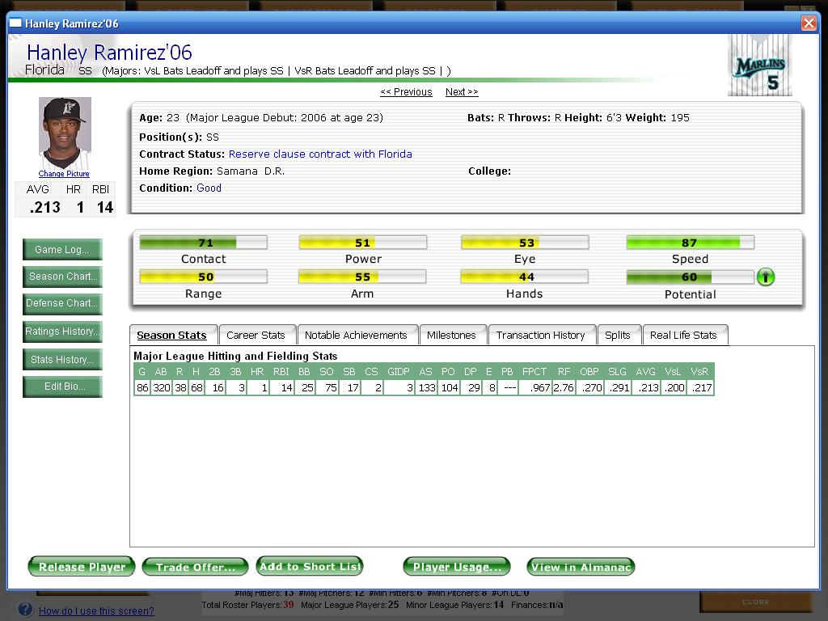
Task: Click the CLOSE button in background window
Action: (x=756, y=602)
